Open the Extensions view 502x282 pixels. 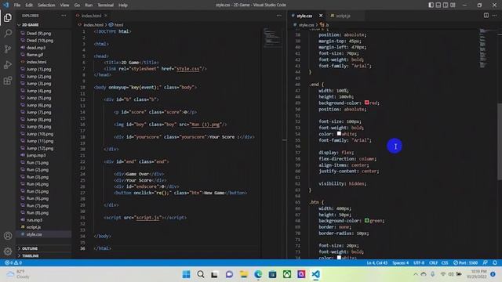point(8,80)
